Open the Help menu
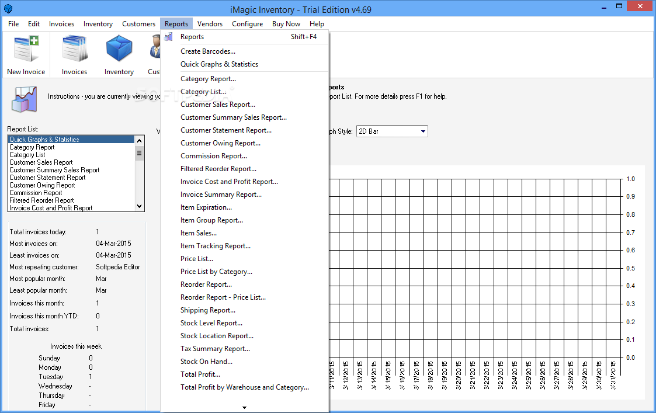This screenshot has width=656, height=413. pos(317,24)
